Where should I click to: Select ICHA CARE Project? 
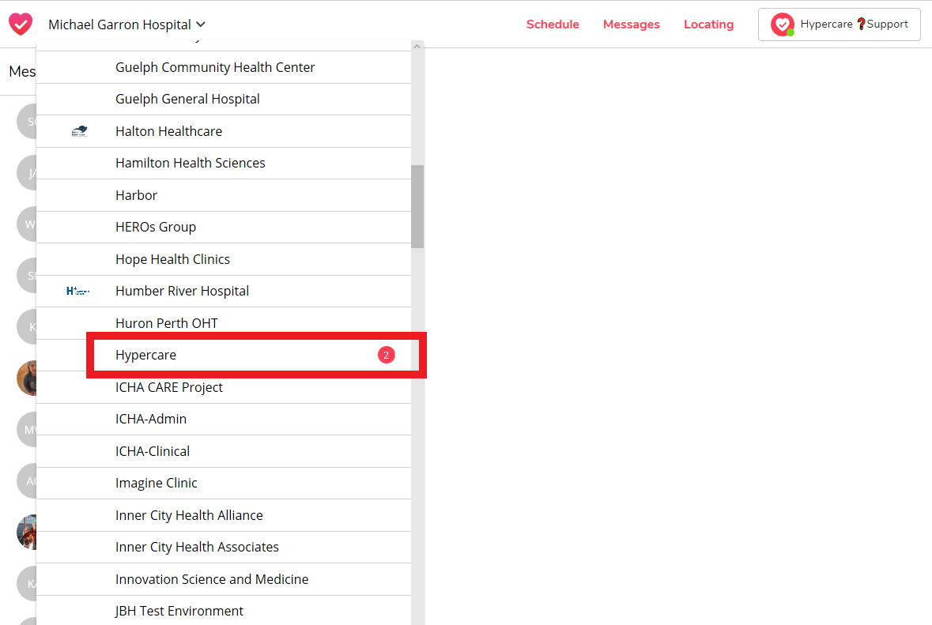pos(224,387)
